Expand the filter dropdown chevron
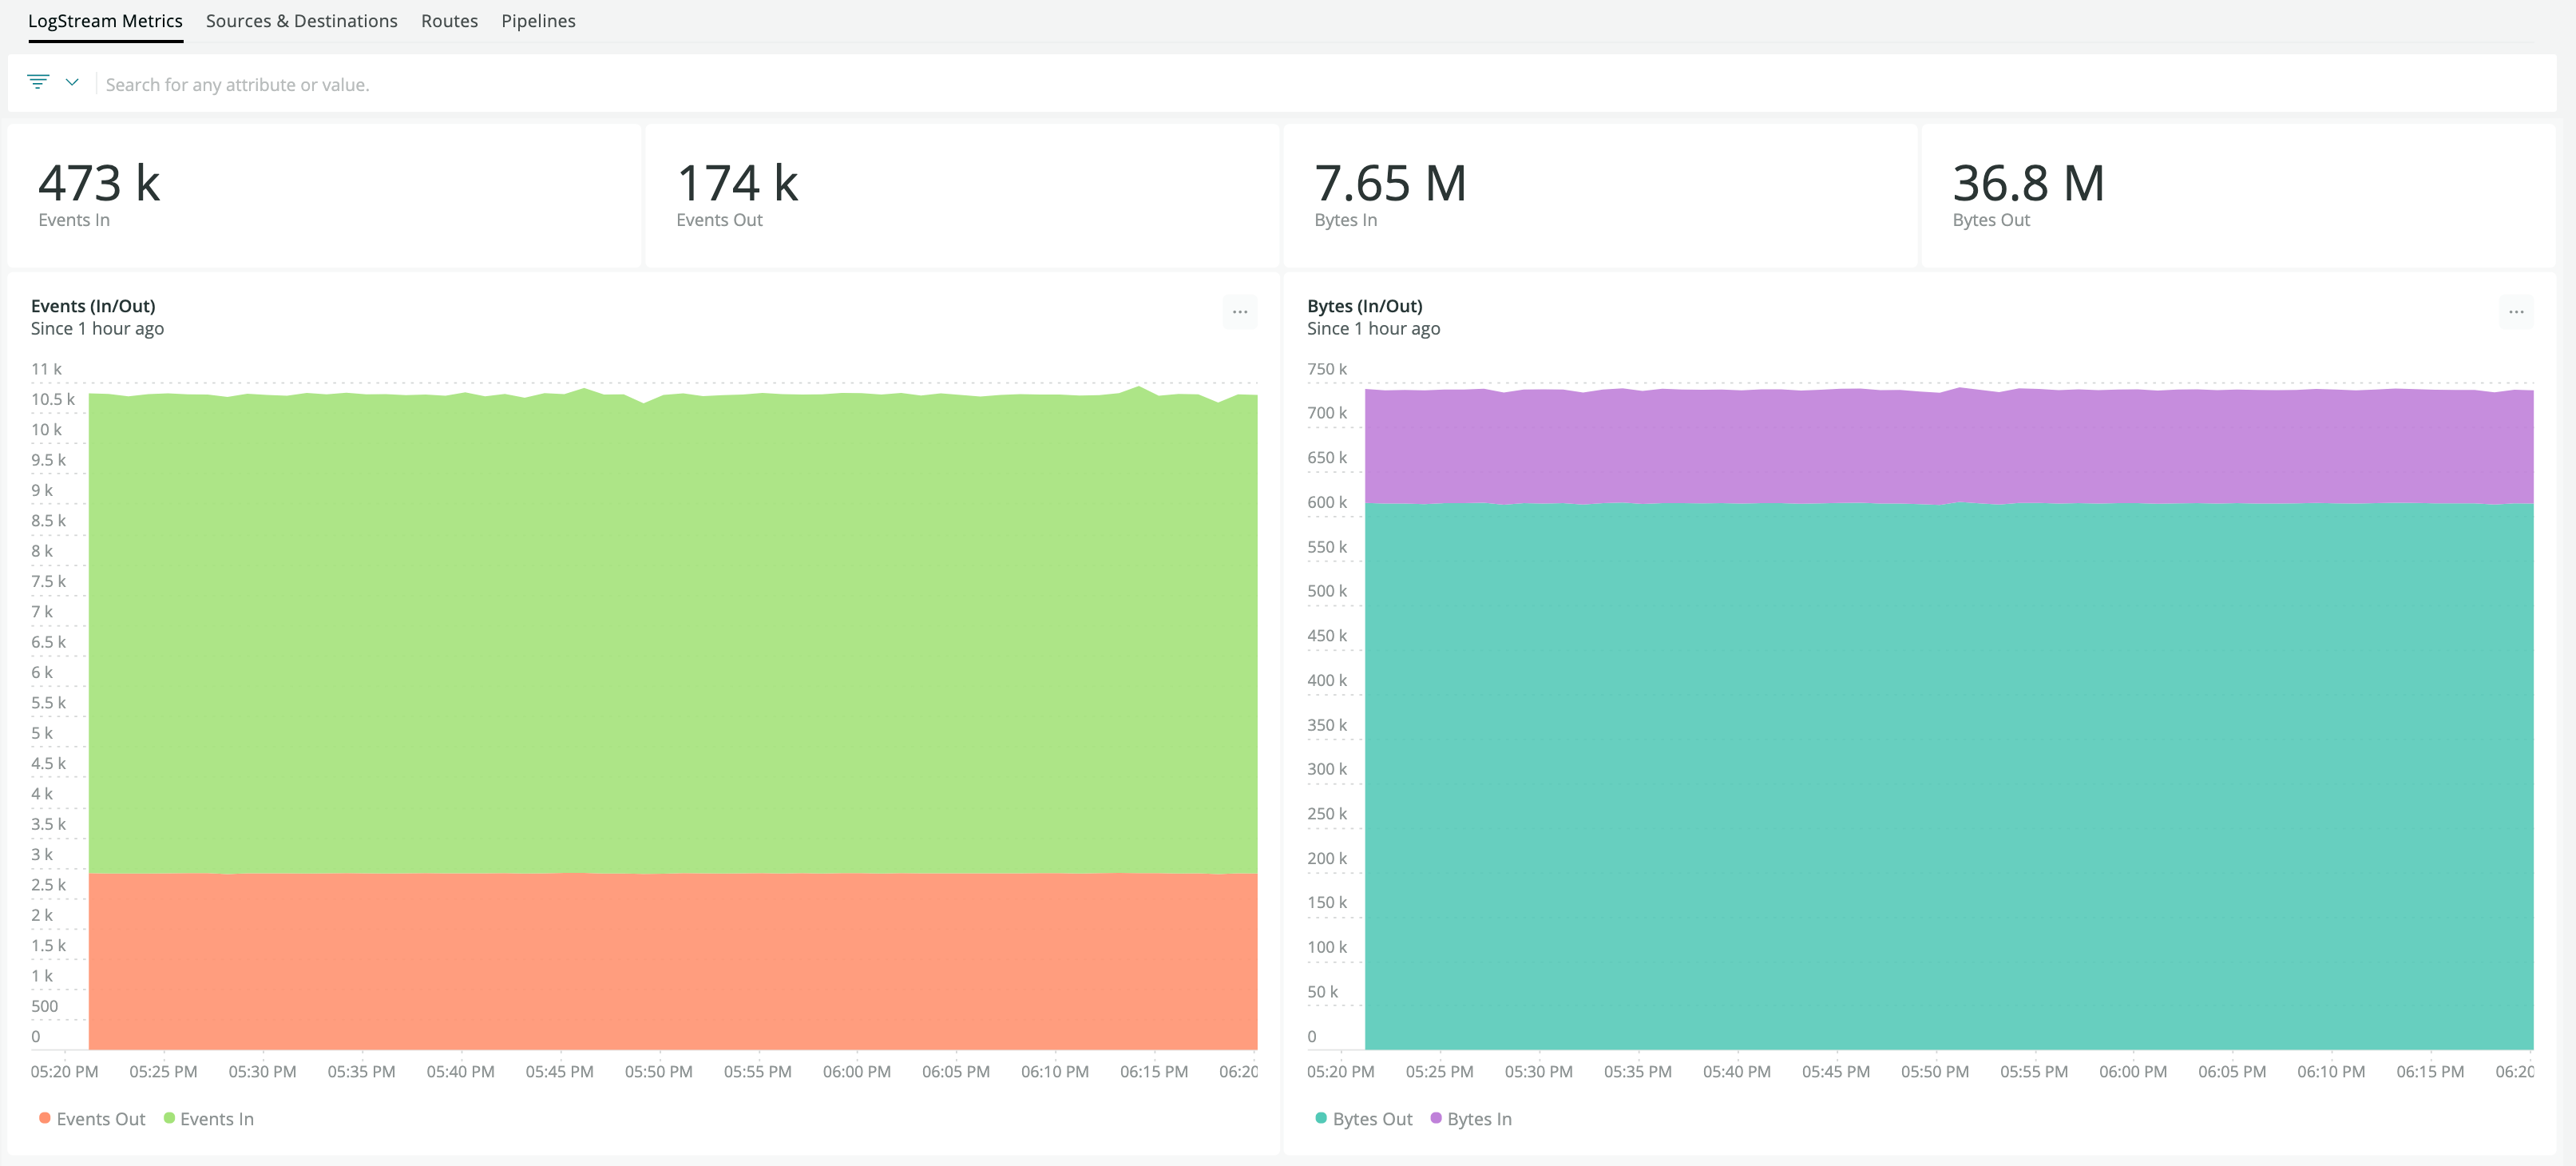This screenshot has height=1166, width=2576. coord(72,82)
